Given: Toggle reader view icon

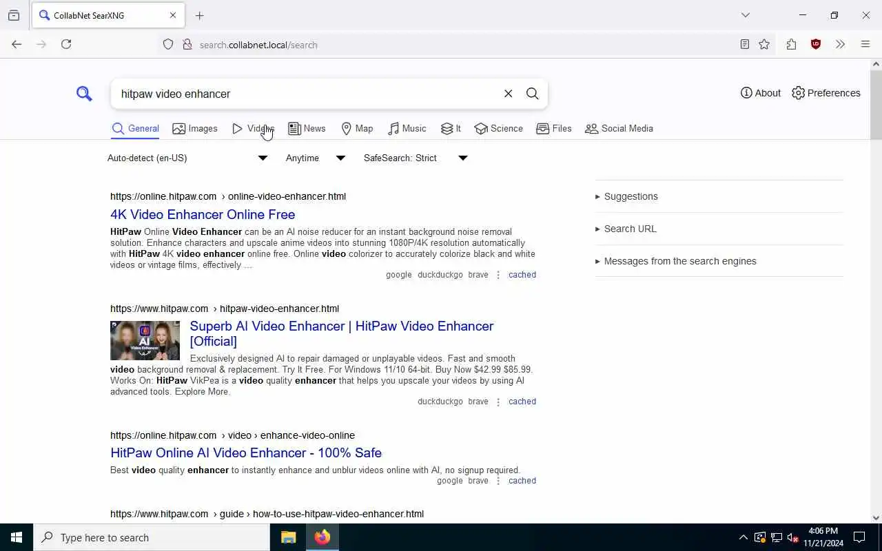Looking at the screenshot, I should 744,44.
